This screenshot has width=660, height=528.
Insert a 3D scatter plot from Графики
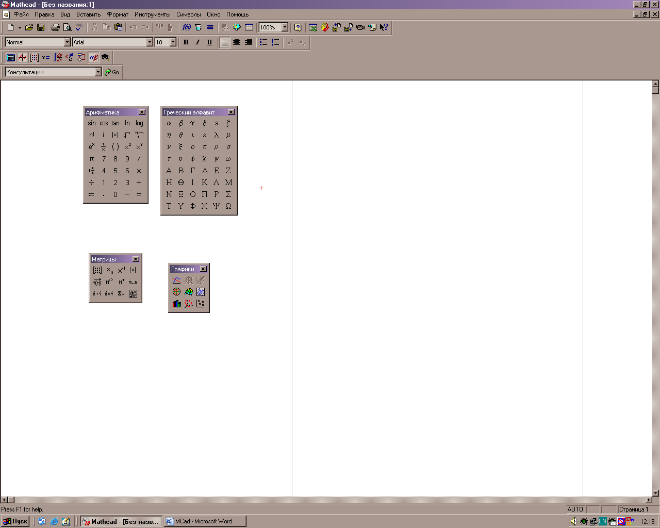(189, 304)
